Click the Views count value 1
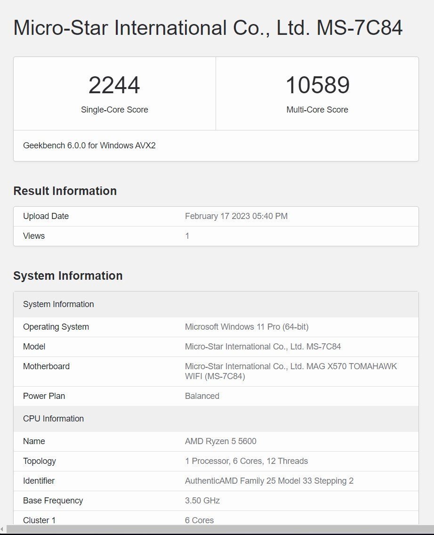This screenshot has width=434, height=535. tap(187, 236)
